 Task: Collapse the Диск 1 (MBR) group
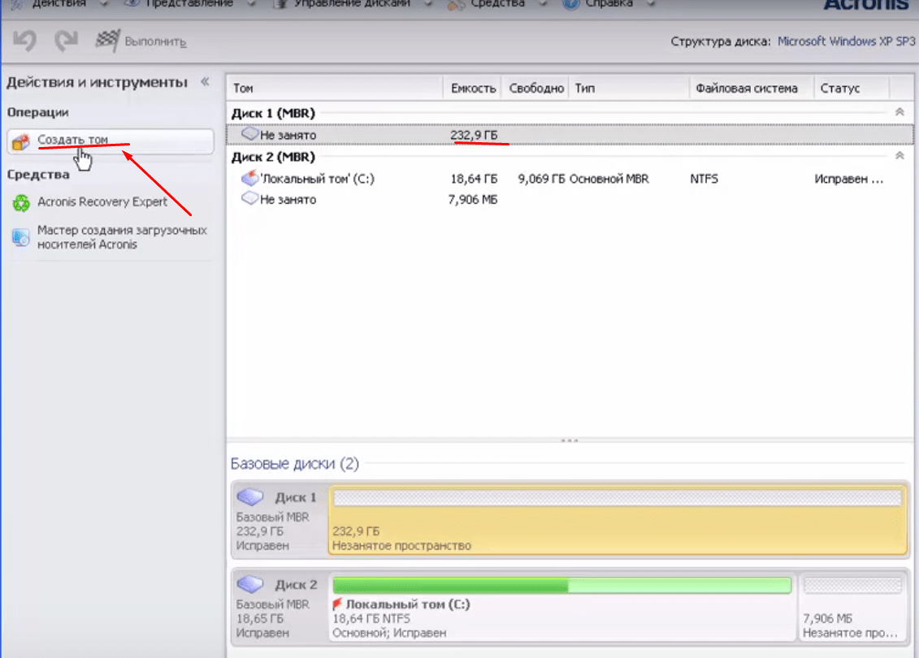point(899,113)
